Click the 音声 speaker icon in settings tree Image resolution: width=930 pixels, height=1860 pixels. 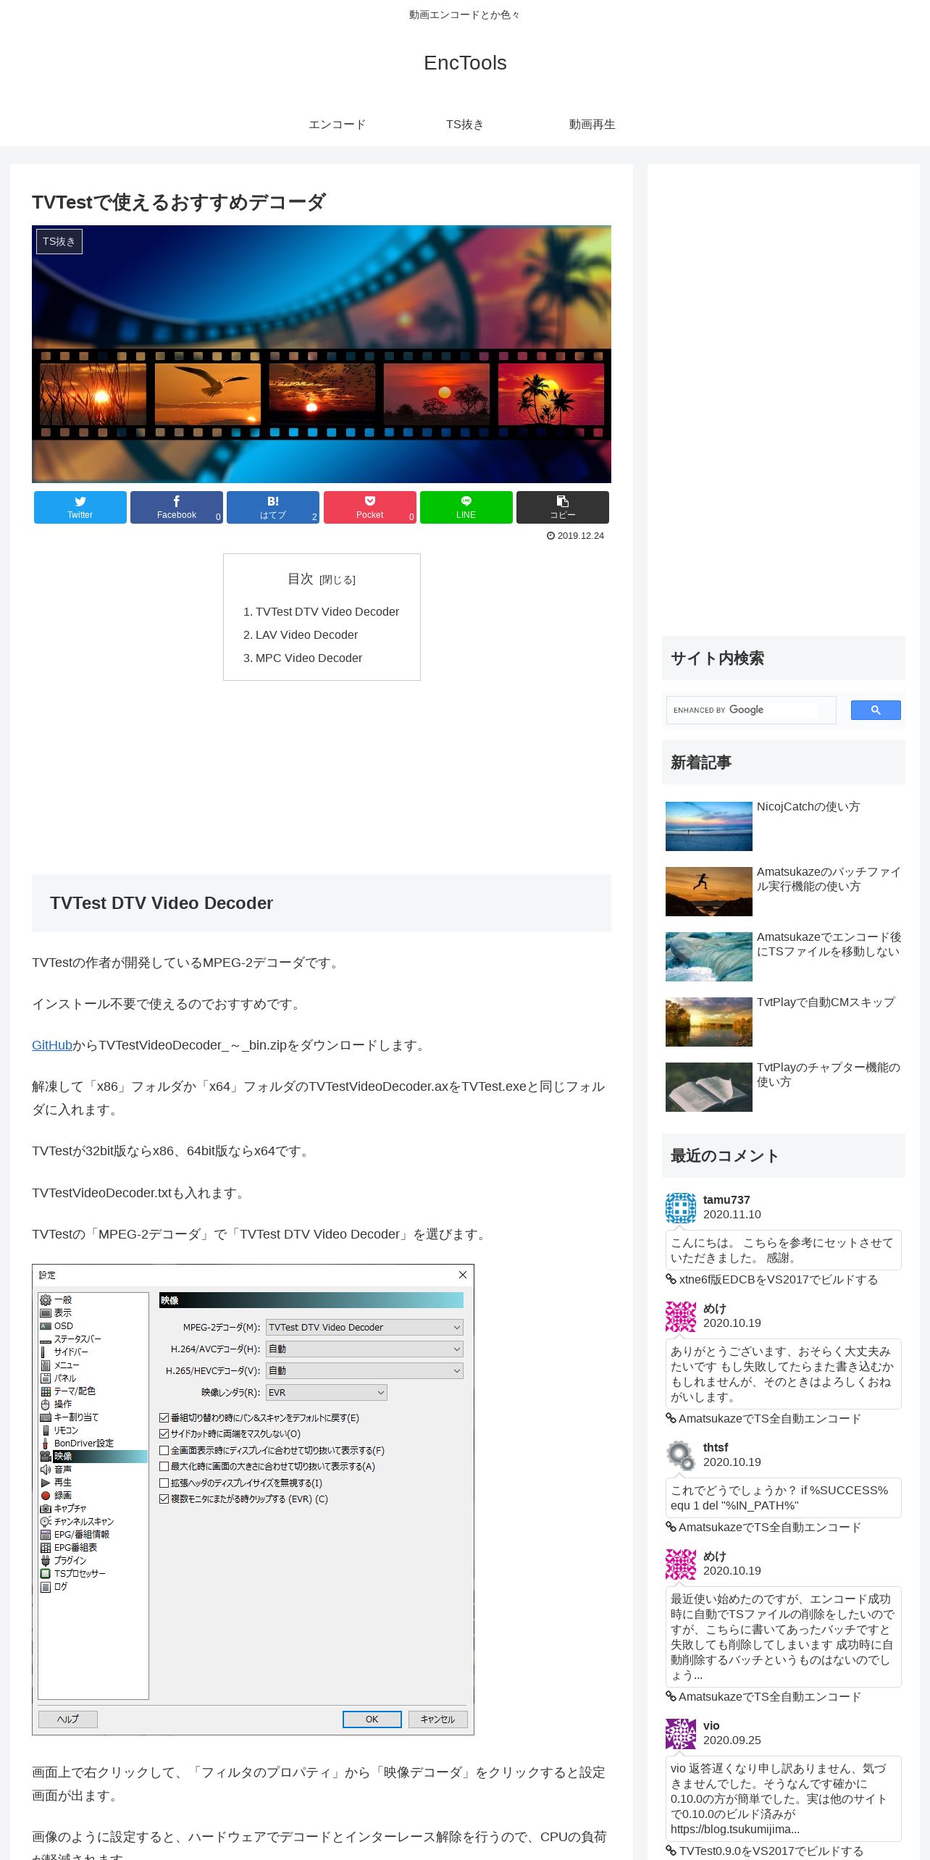(46, 1469)
